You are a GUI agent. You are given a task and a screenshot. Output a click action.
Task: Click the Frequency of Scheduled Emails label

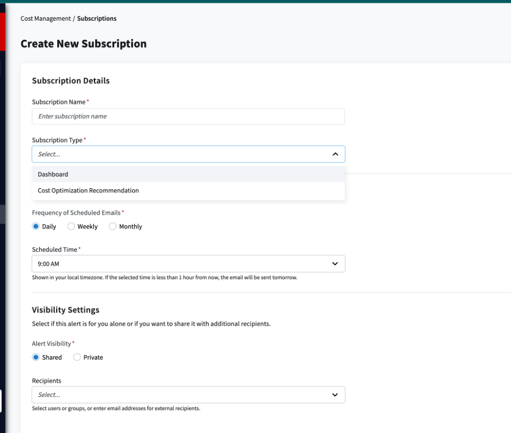click(76, 213)
